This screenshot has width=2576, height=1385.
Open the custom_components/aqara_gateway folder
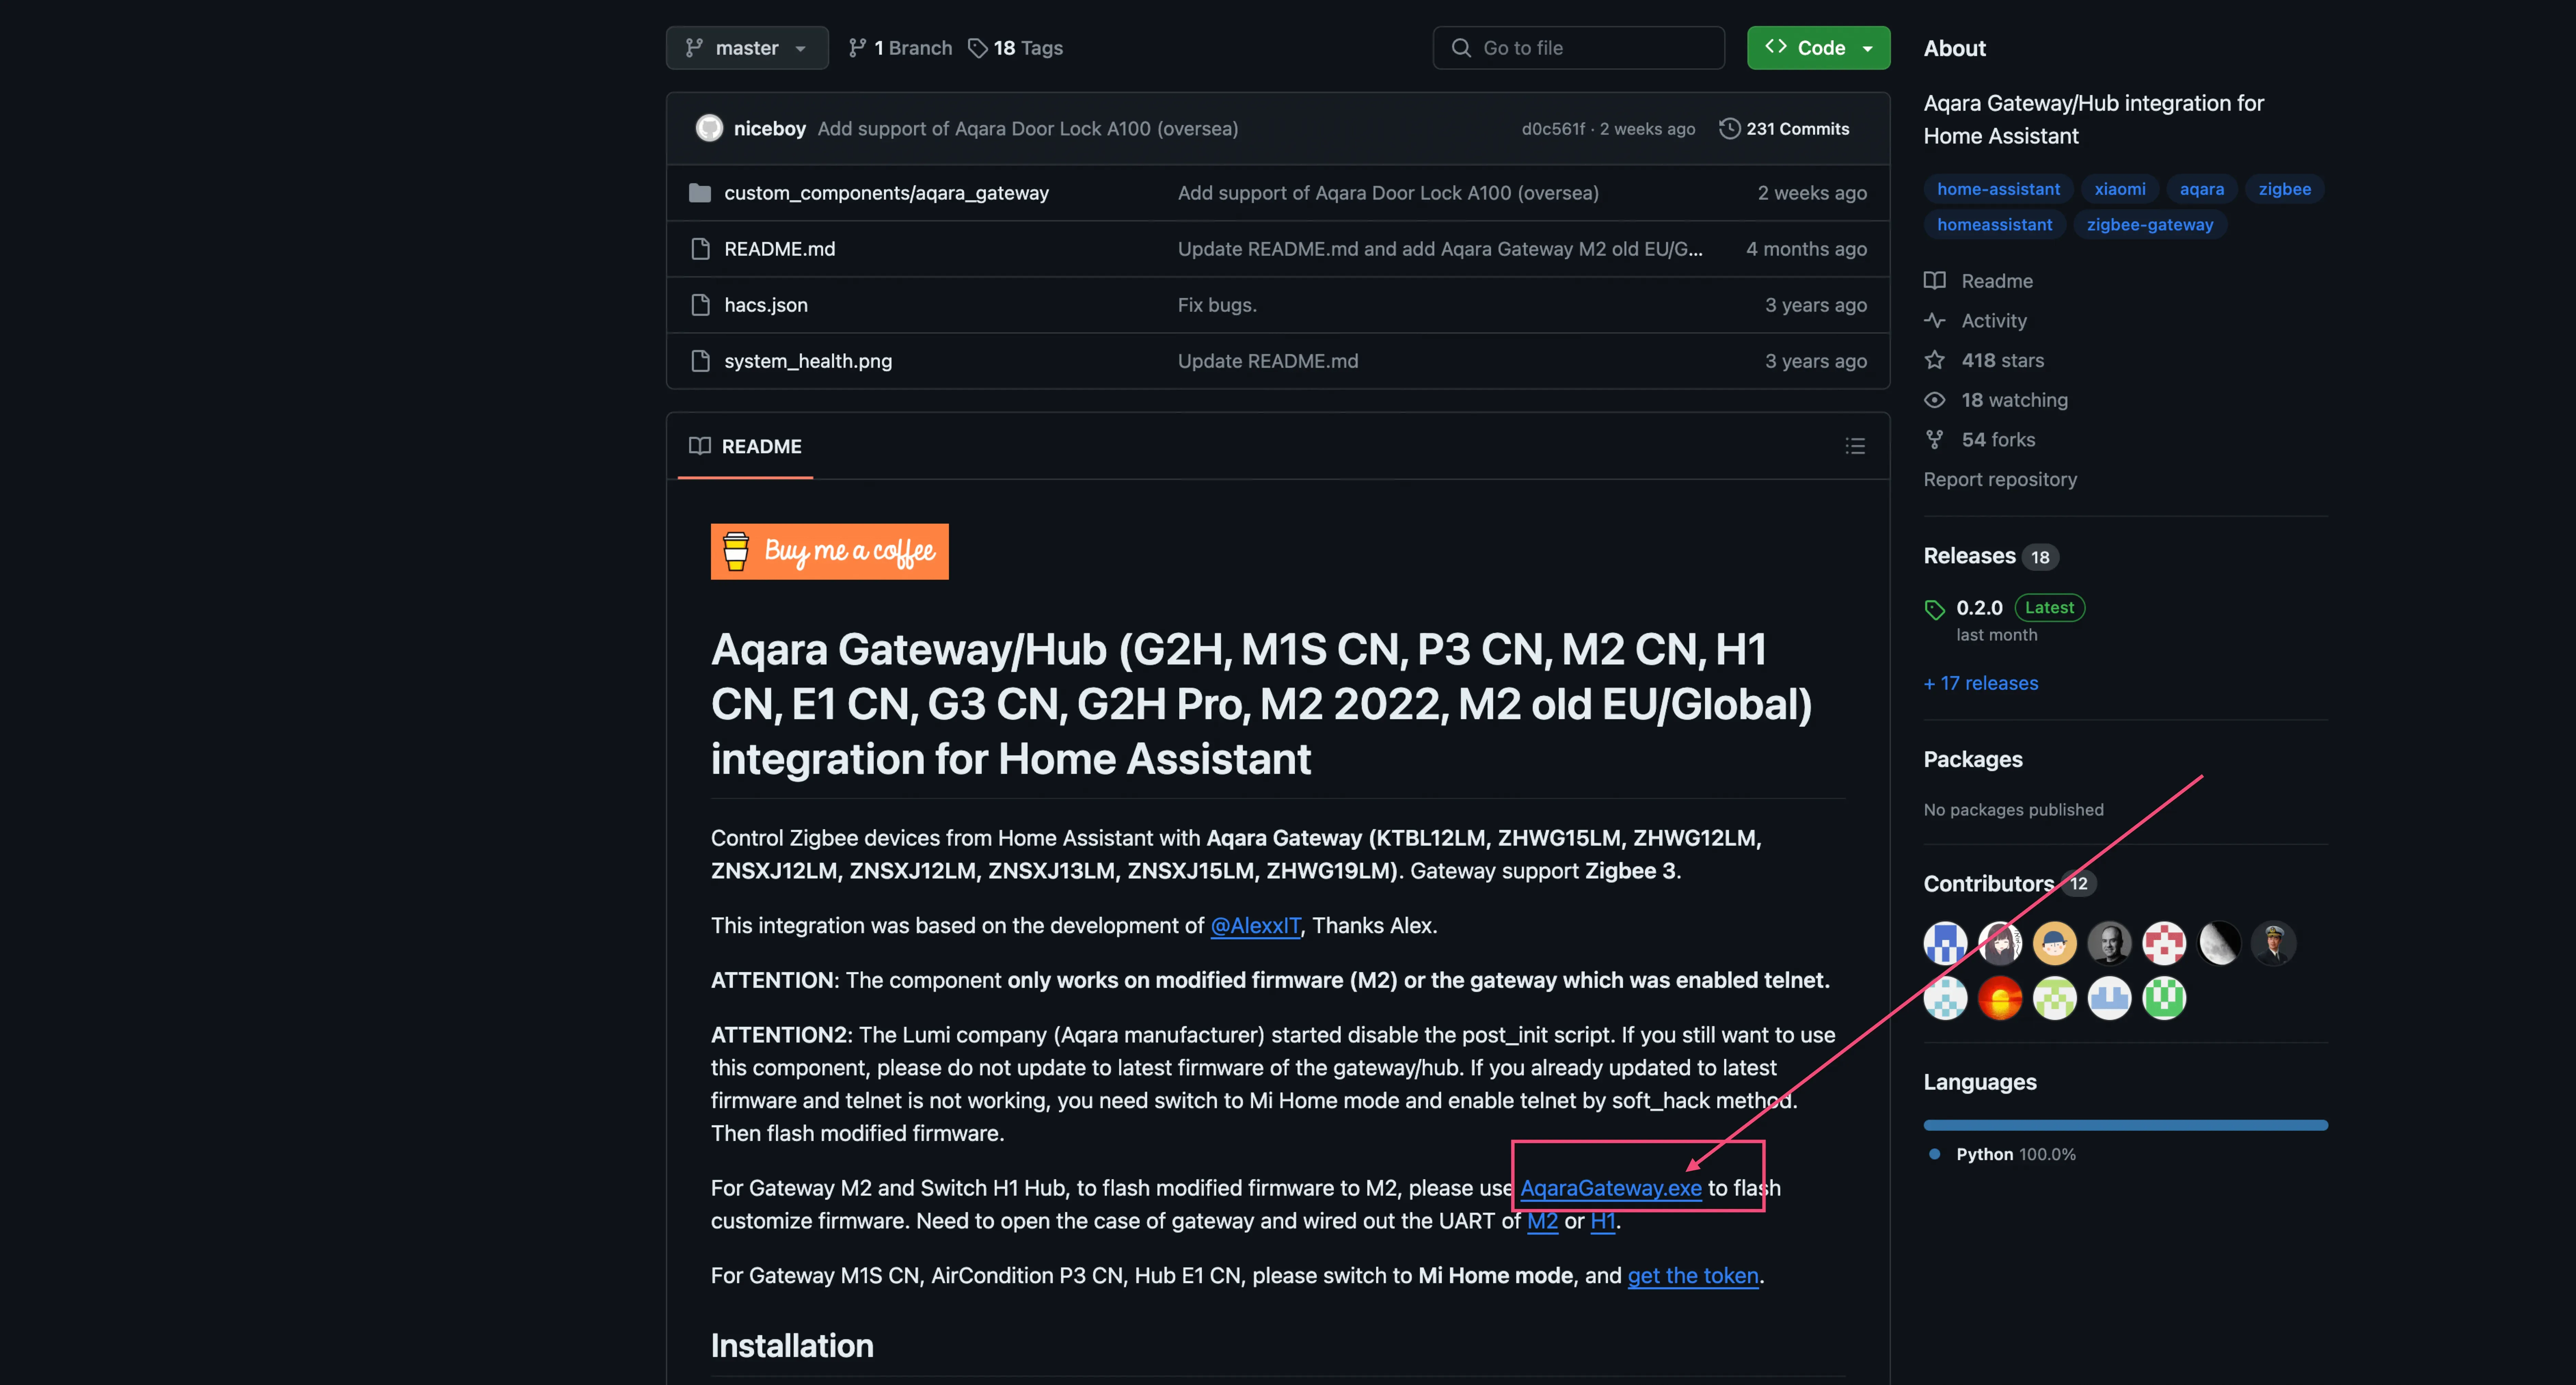[886, 193]
